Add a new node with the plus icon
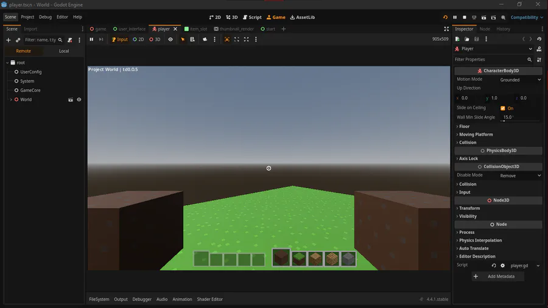The image size is (548, 308). [9, 40]
